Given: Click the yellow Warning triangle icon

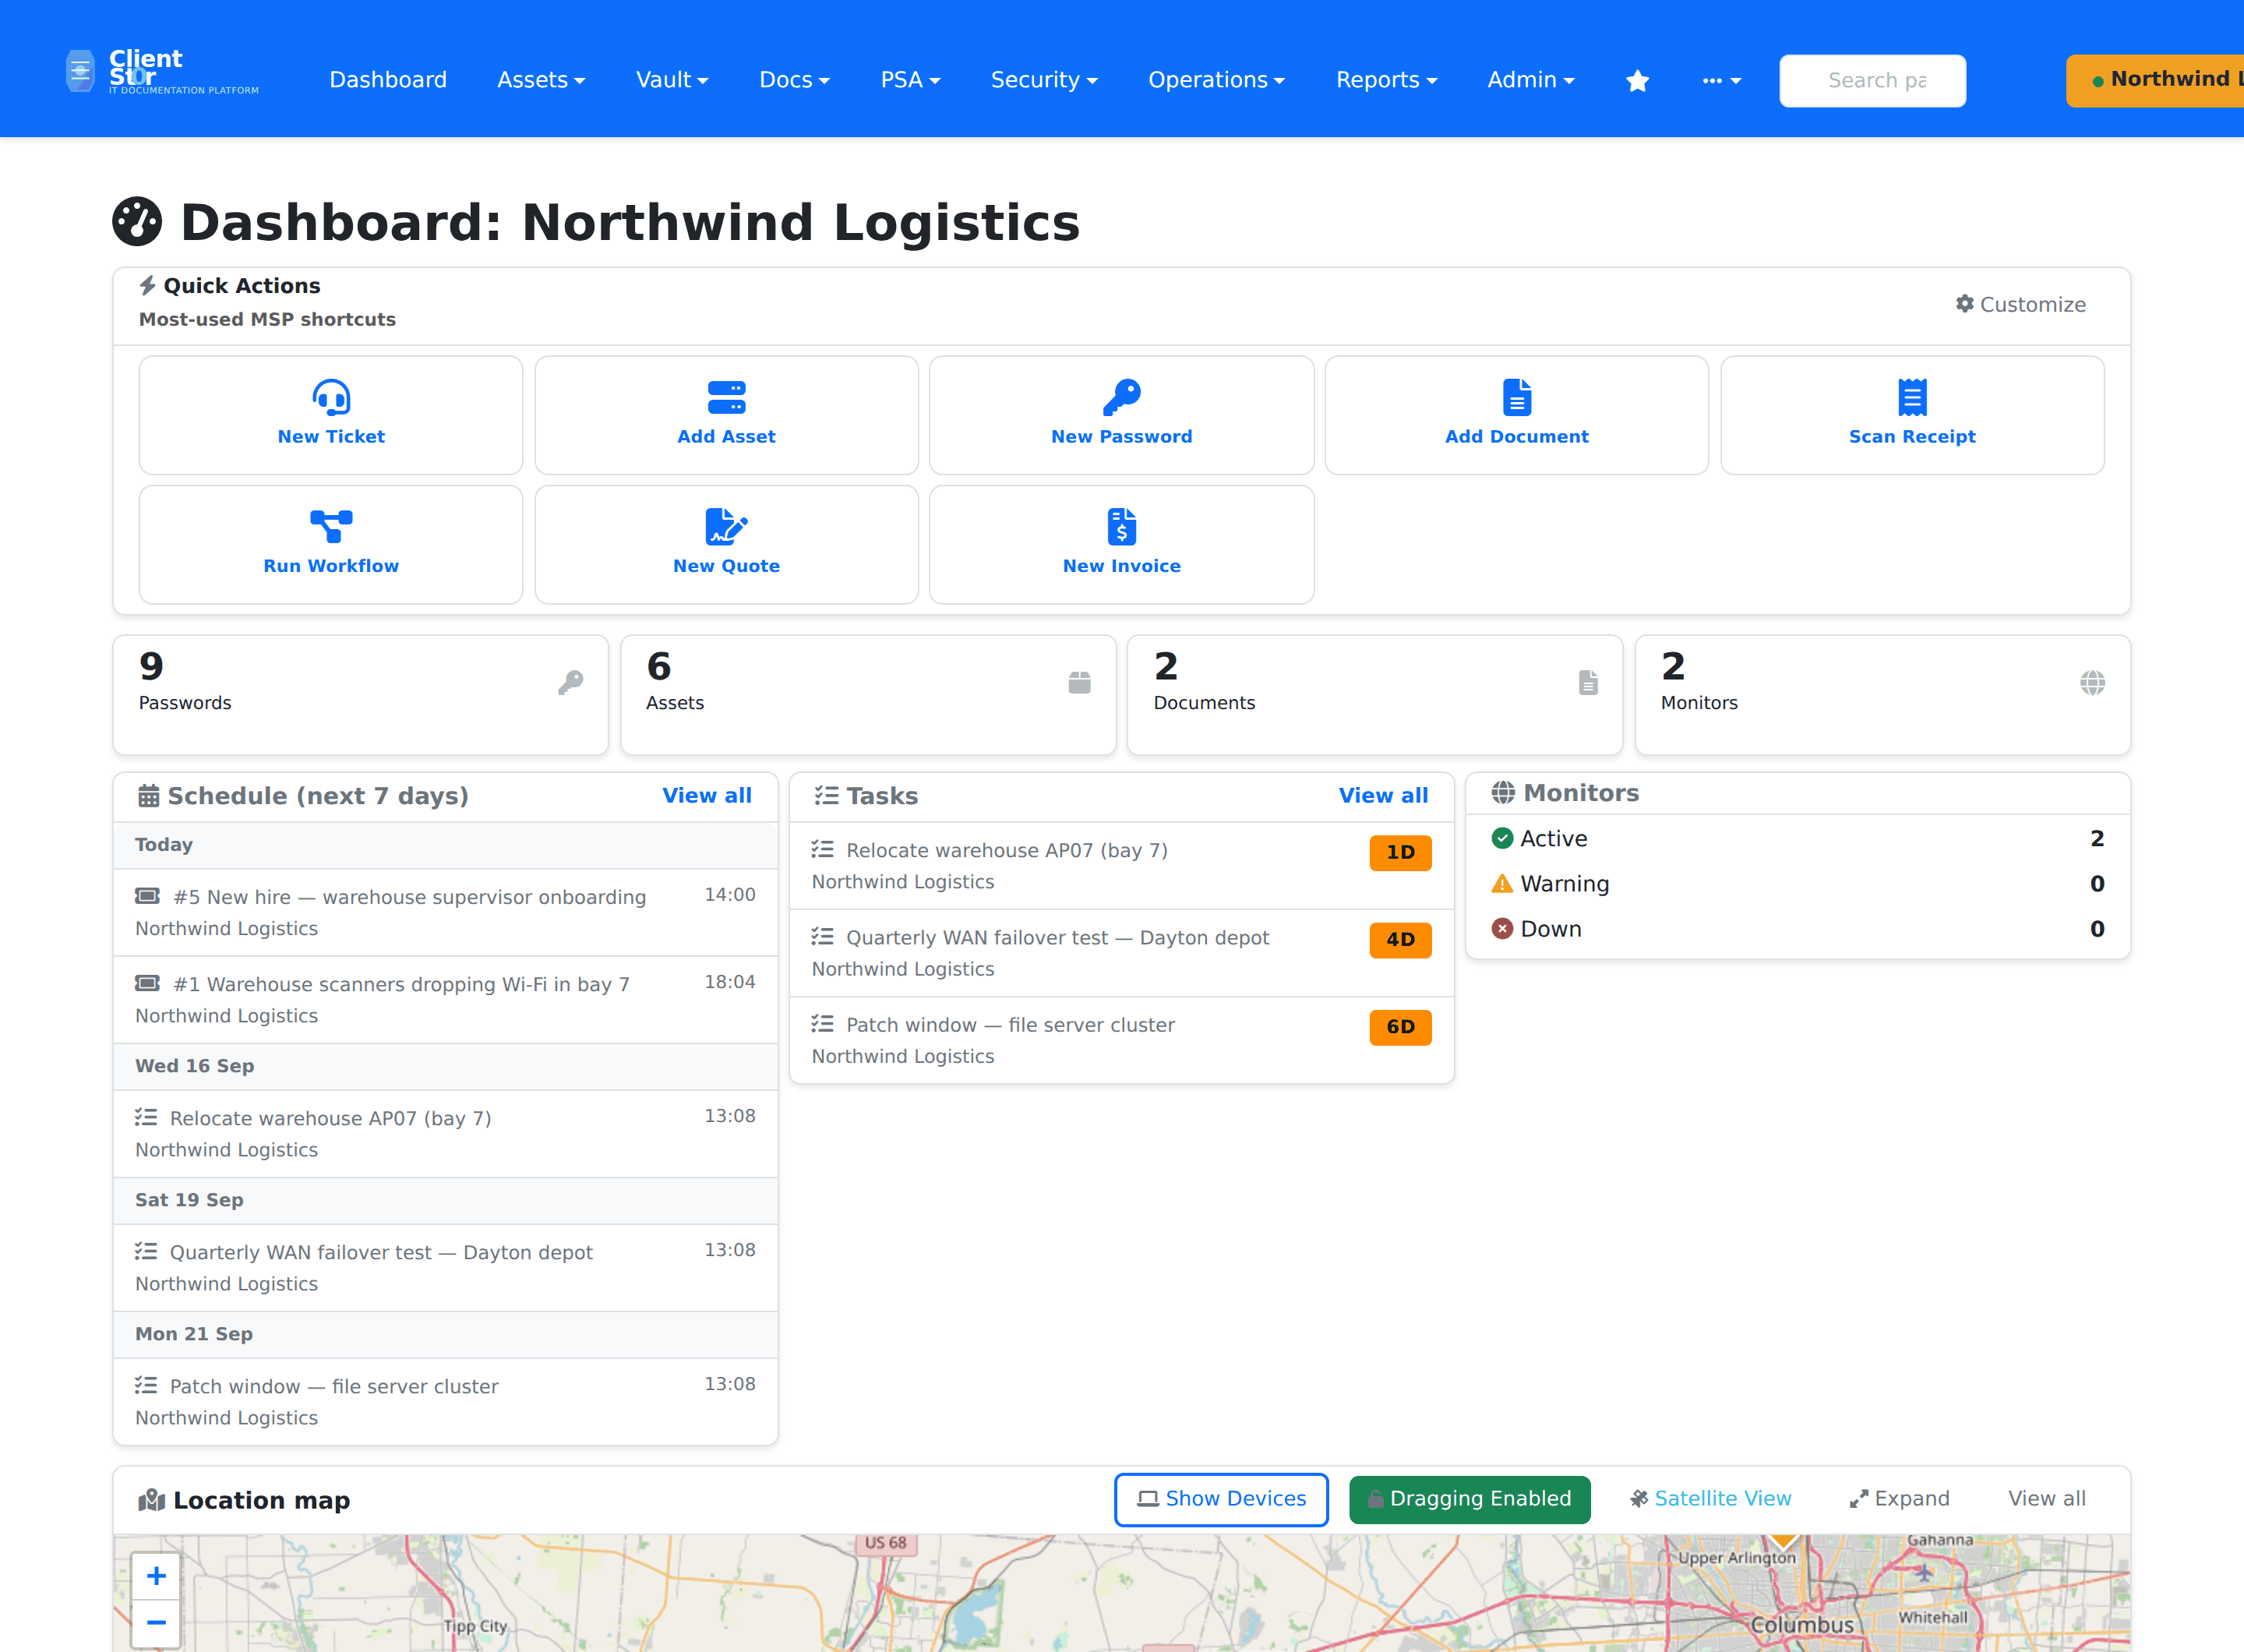Looking at the screenshot, I should pos(1502,883).
